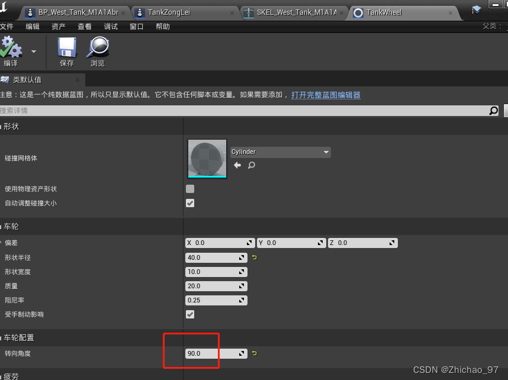Click the 偏差 Y value field
Viewport: 508px width, 380px height.
pyautogui.click(x=291, y=243)
